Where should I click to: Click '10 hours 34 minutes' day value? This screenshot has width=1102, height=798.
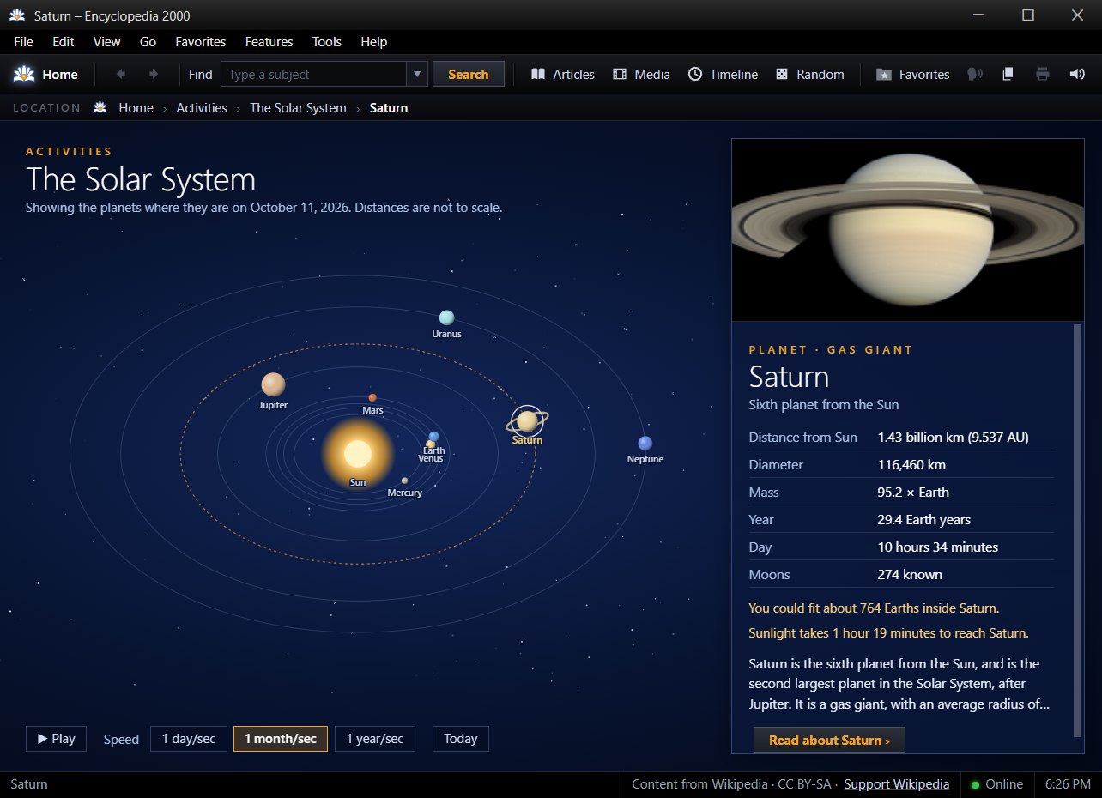click(x=938, y=547)
